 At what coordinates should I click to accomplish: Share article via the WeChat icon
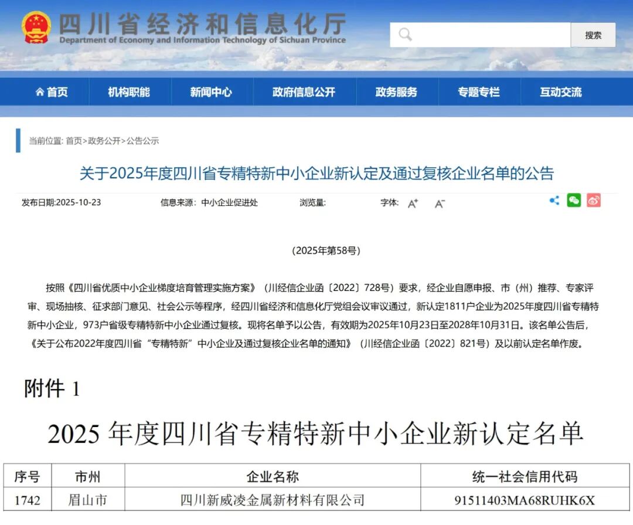tap(574, 201)
